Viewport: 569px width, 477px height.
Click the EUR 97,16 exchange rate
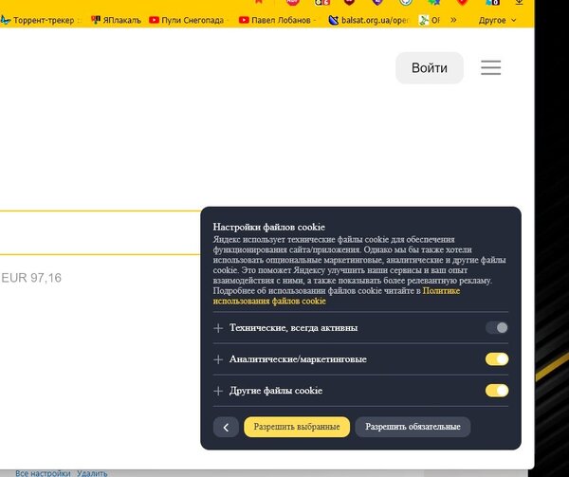click(31, 278)
